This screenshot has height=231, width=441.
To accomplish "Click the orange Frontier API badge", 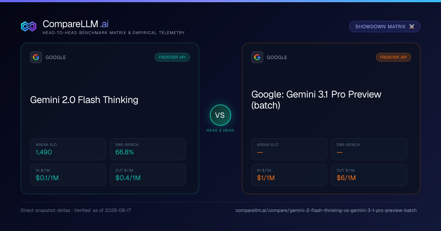I will point(394,57).
